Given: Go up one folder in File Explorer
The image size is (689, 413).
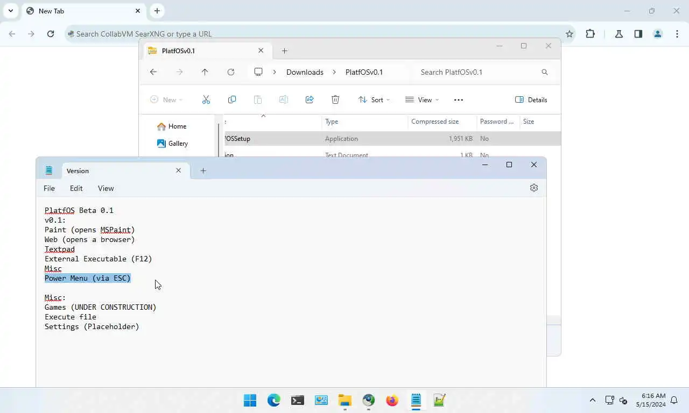Looking at the screenshot, I should pos(205,72).
